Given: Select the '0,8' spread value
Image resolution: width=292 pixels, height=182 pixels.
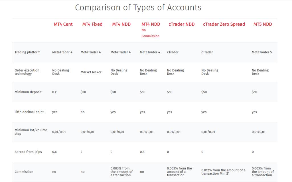Looking at the screenshot, I should (x=142, y=152).
